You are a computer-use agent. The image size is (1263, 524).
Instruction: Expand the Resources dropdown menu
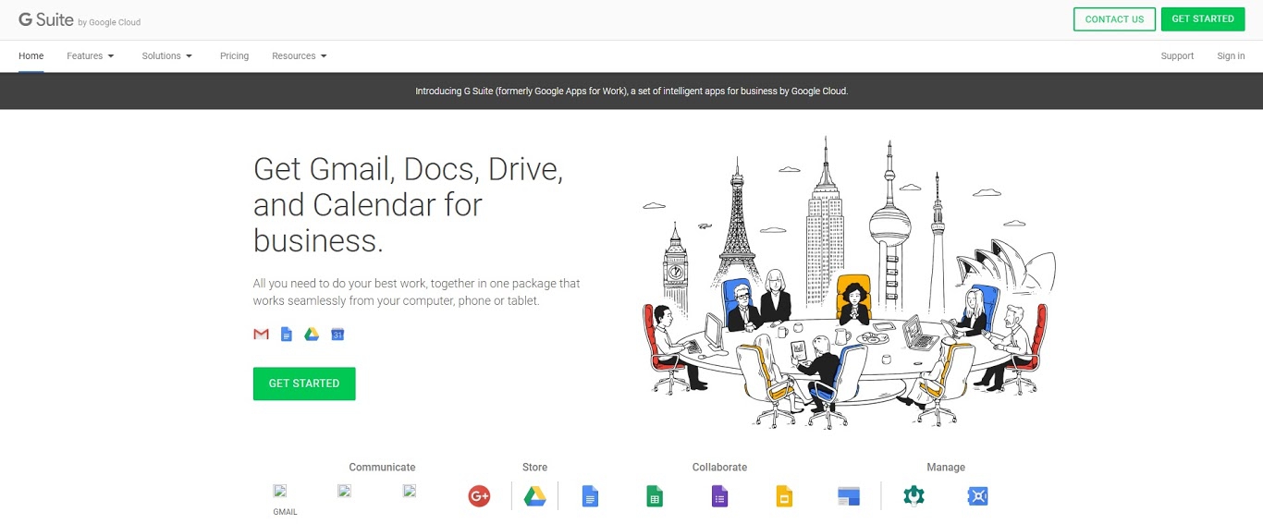point(300,56)
